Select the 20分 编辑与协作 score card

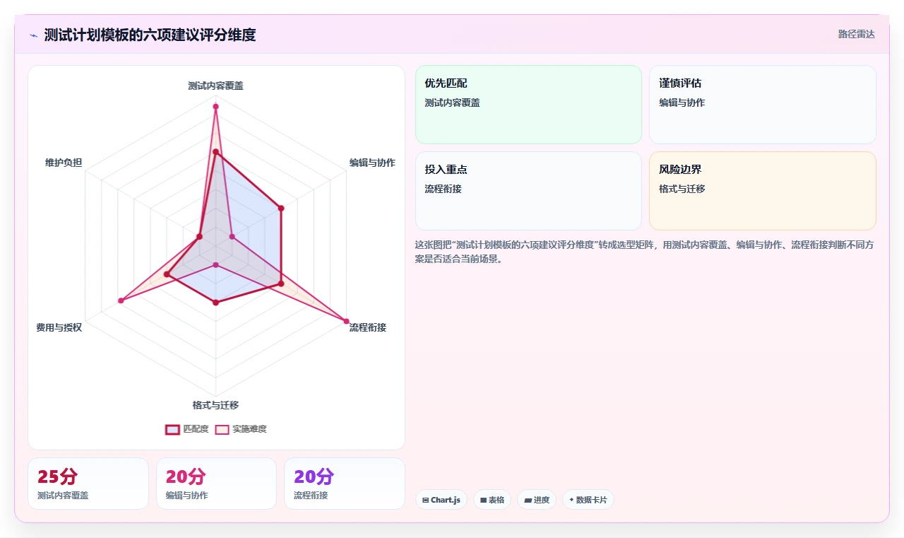(216, 484)
